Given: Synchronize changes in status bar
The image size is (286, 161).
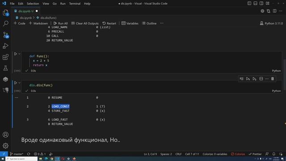Looking at the screenshot, I should point(29,154).
